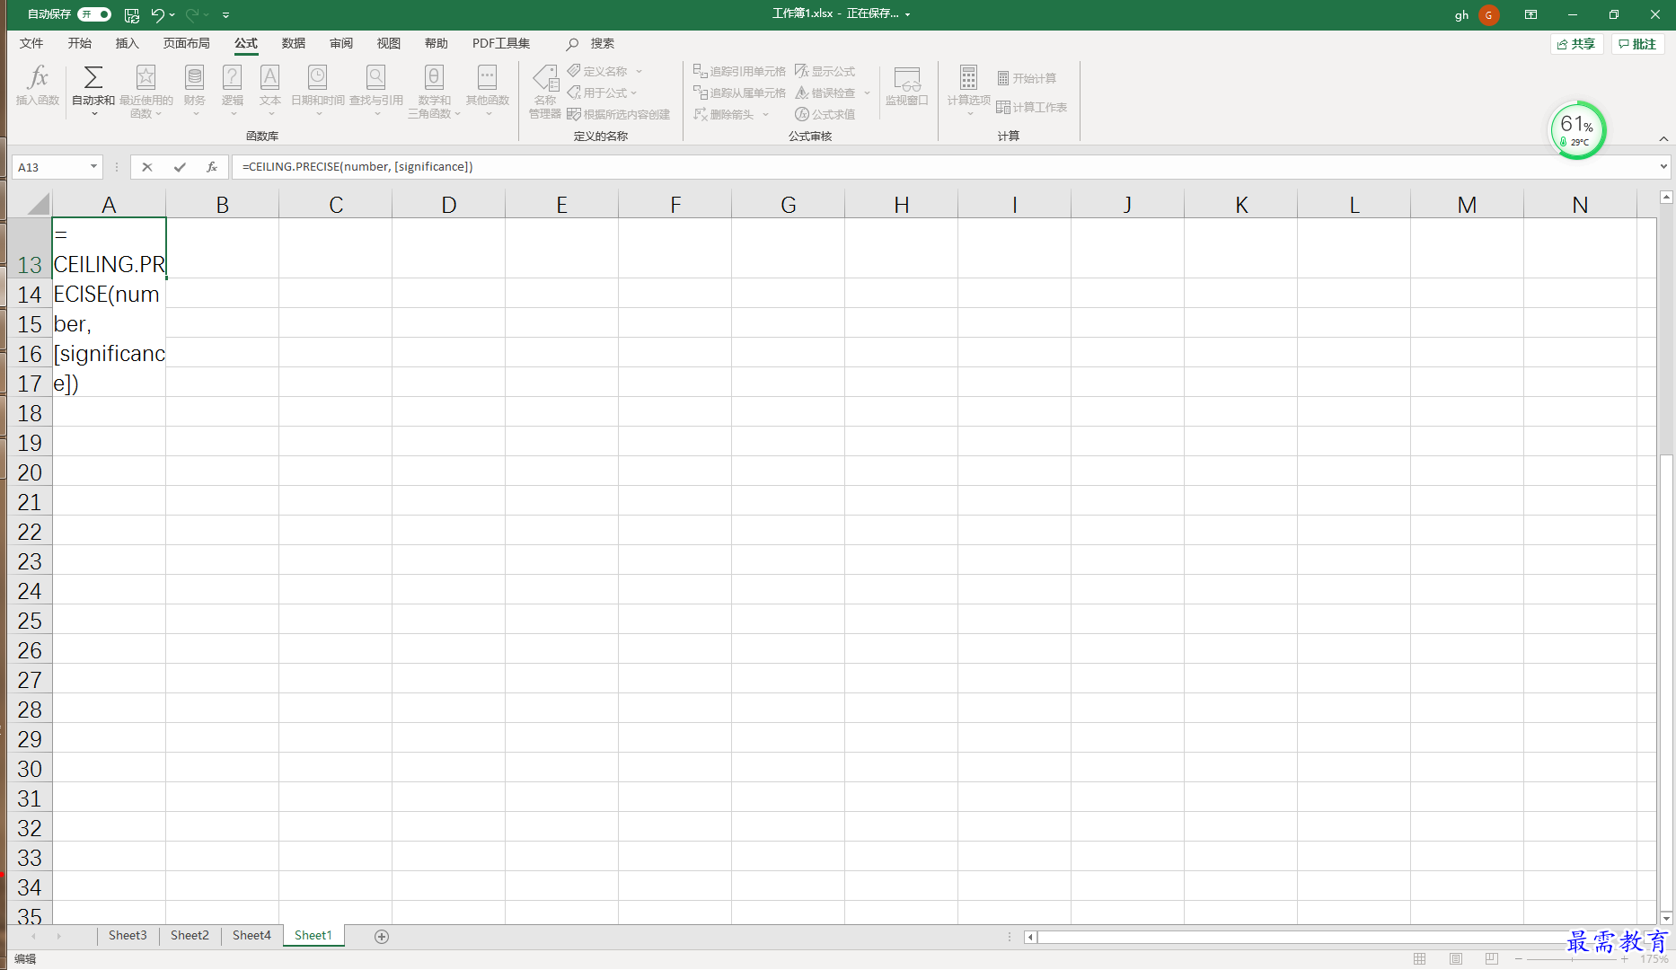Confirm formula entry with checkmark icon
Viewport: 1676px width, 970px height.
click(180, 167)
